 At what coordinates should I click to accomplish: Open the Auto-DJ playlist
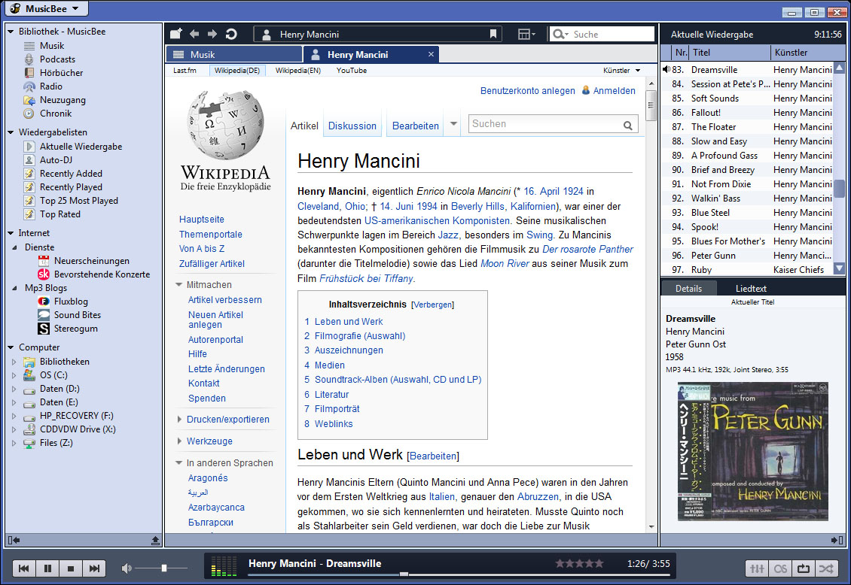56,160
